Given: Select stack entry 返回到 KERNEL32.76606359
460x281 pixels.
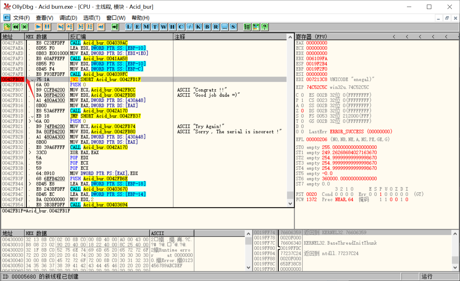Looking at the screenshot, I should pos(335,233).
